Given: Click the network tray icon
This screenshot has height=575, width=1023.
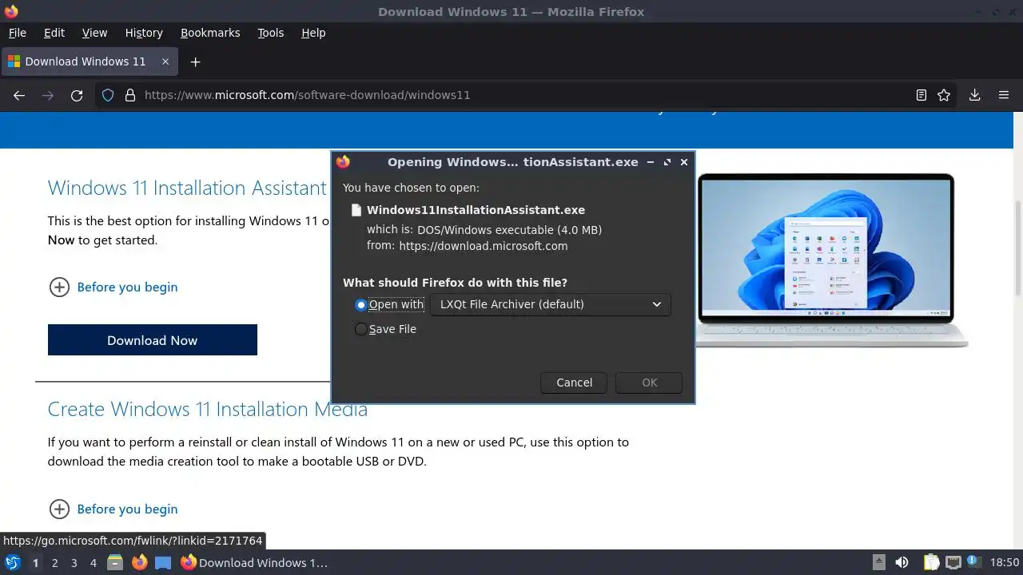Looking at the screenshot, I should click(953, 563).
